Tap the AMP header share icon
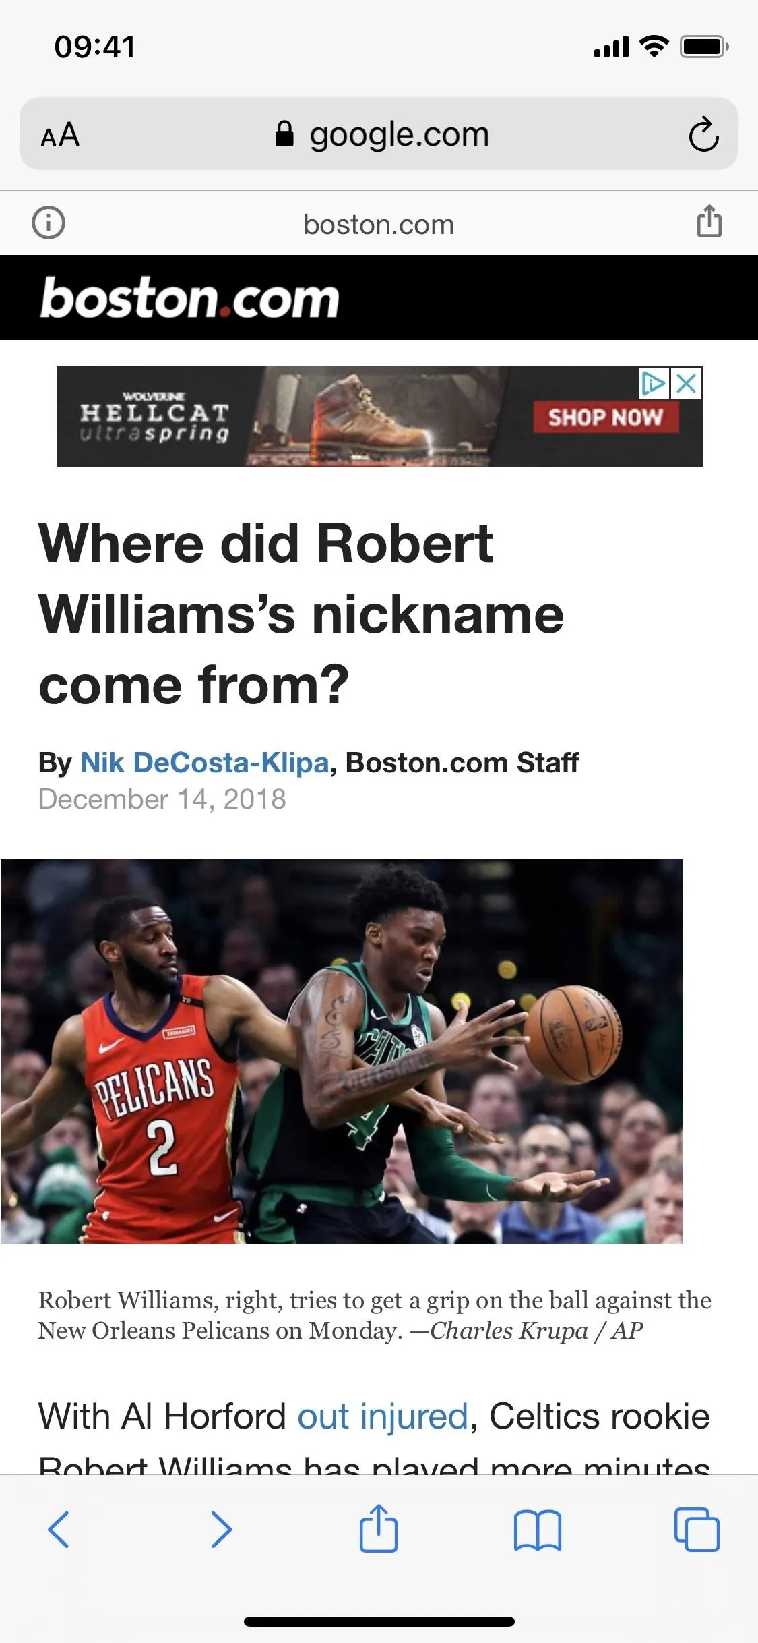 coord(709,221)
